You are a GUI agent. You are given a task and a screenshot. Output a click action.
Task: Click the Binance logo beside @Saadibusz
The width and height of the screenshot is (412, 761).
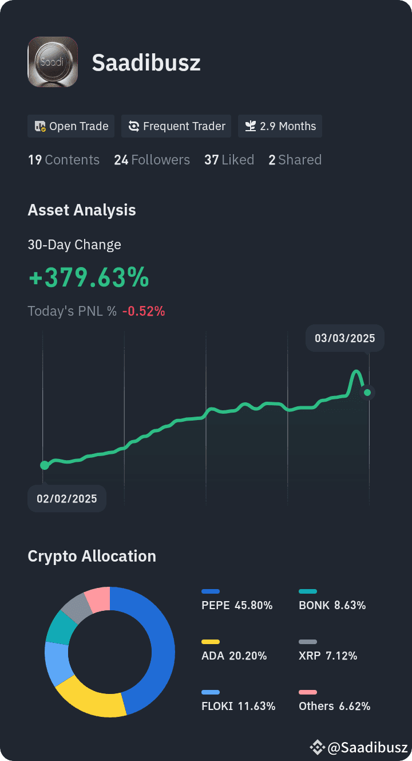click(x=317, y=747)
